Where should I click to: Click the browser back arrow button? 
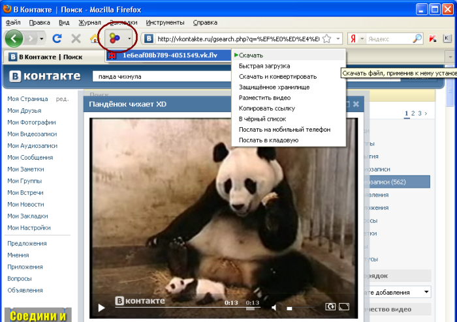coord(14,38)
